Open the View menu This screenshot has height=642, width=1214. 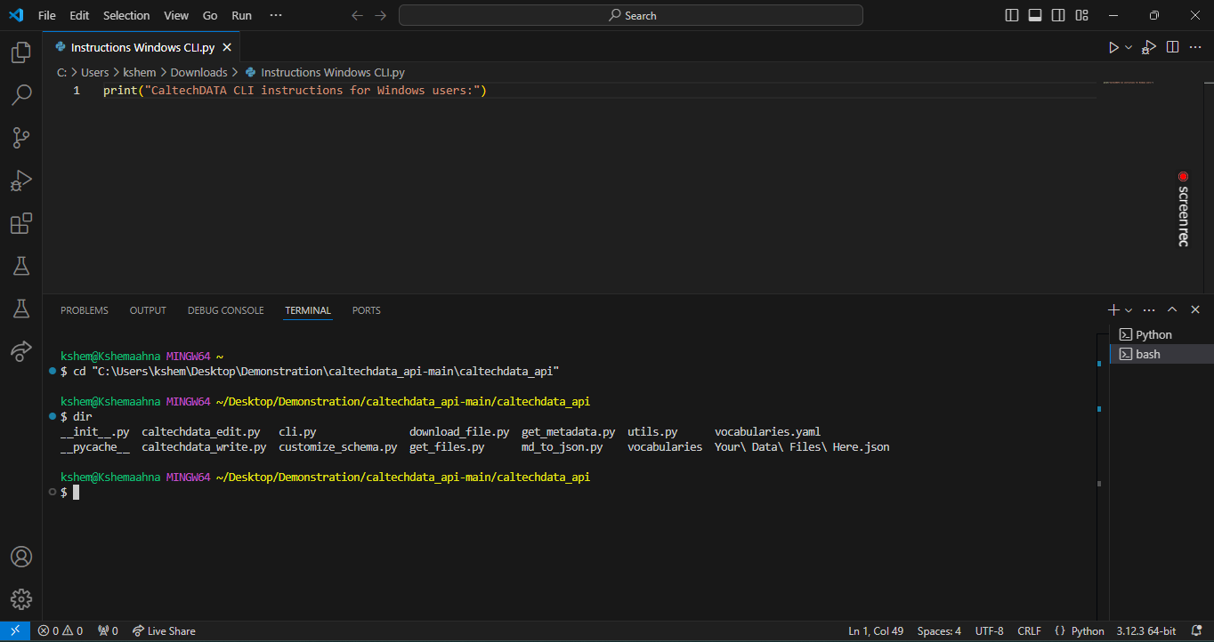tap(176, 15)
